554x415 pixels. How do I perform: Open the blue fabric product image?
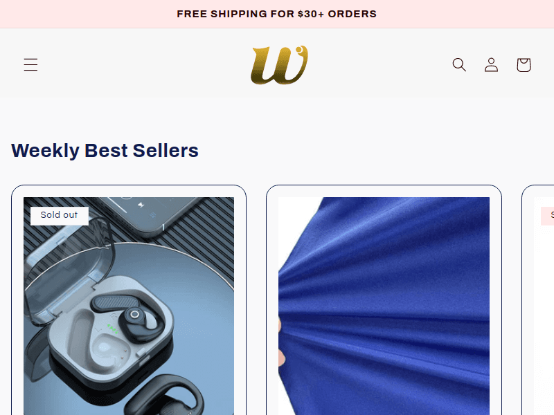click(x=384, y=306)
